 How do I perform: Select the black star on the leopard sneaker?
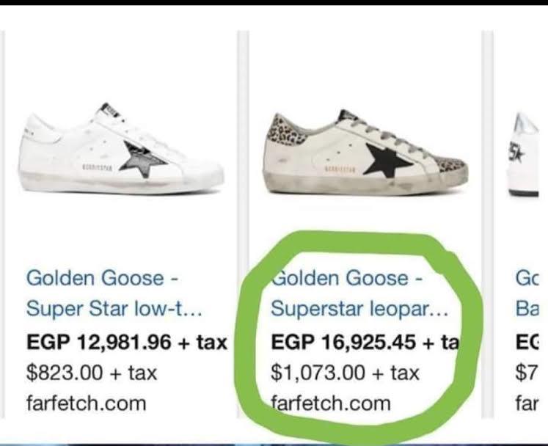[387, 160]
